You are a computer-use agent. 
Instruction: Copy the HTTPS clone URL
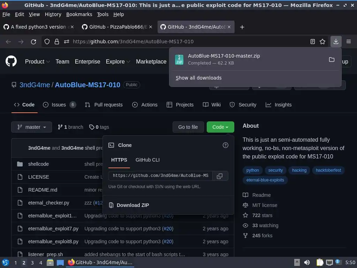(x=220, y=176)
